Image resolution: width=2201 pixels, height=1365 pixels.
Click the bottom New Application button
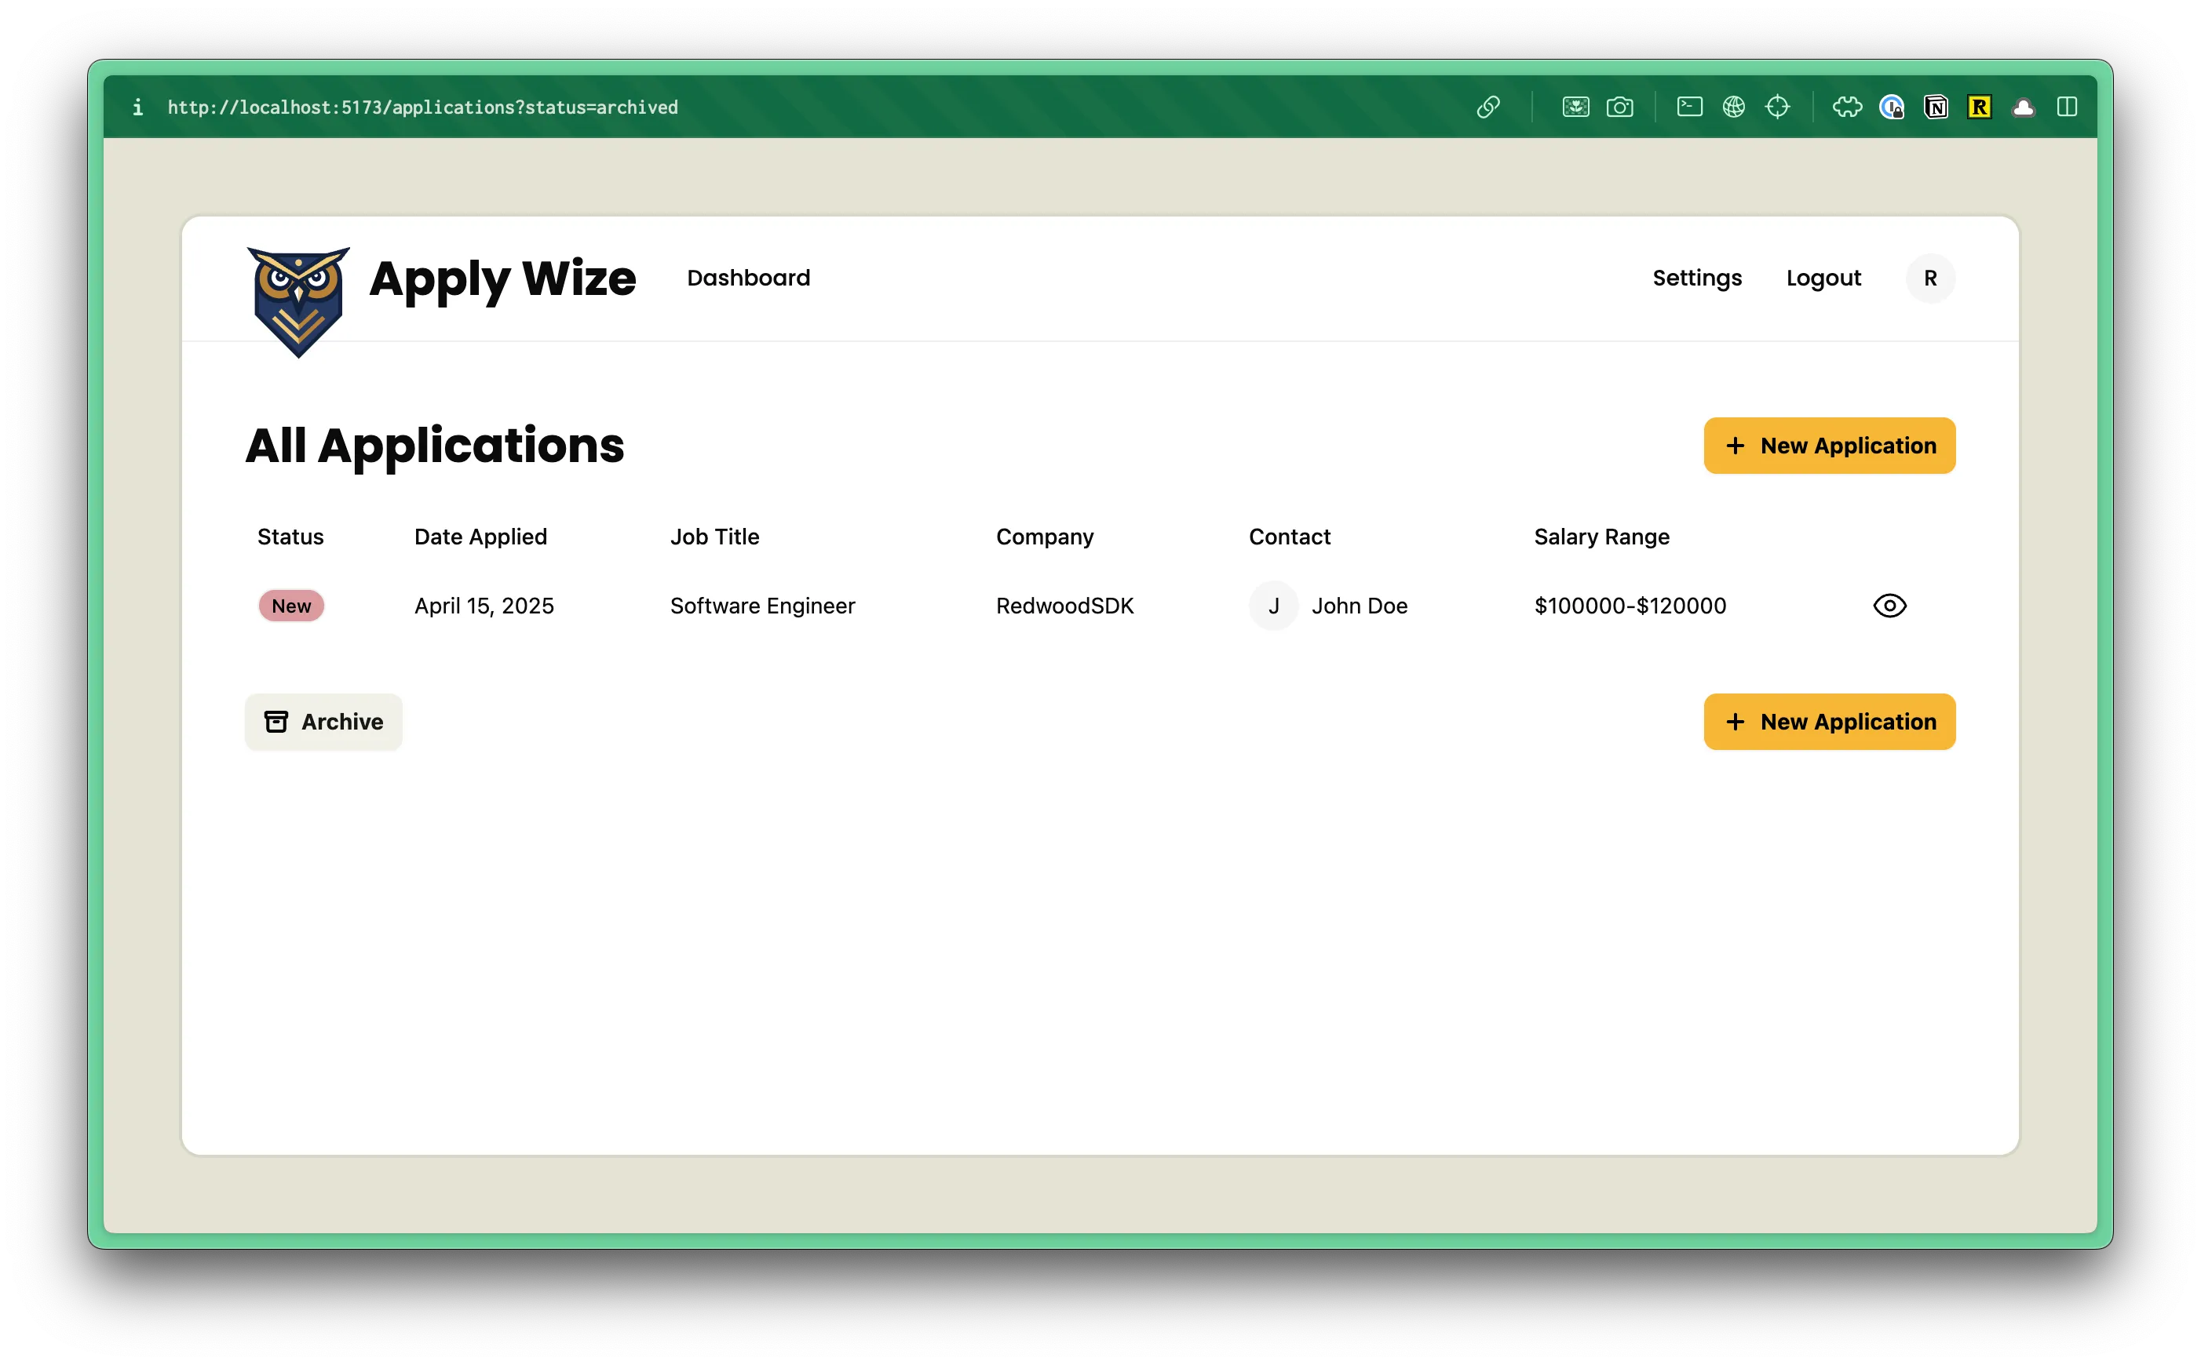[x=1829, y=721]
